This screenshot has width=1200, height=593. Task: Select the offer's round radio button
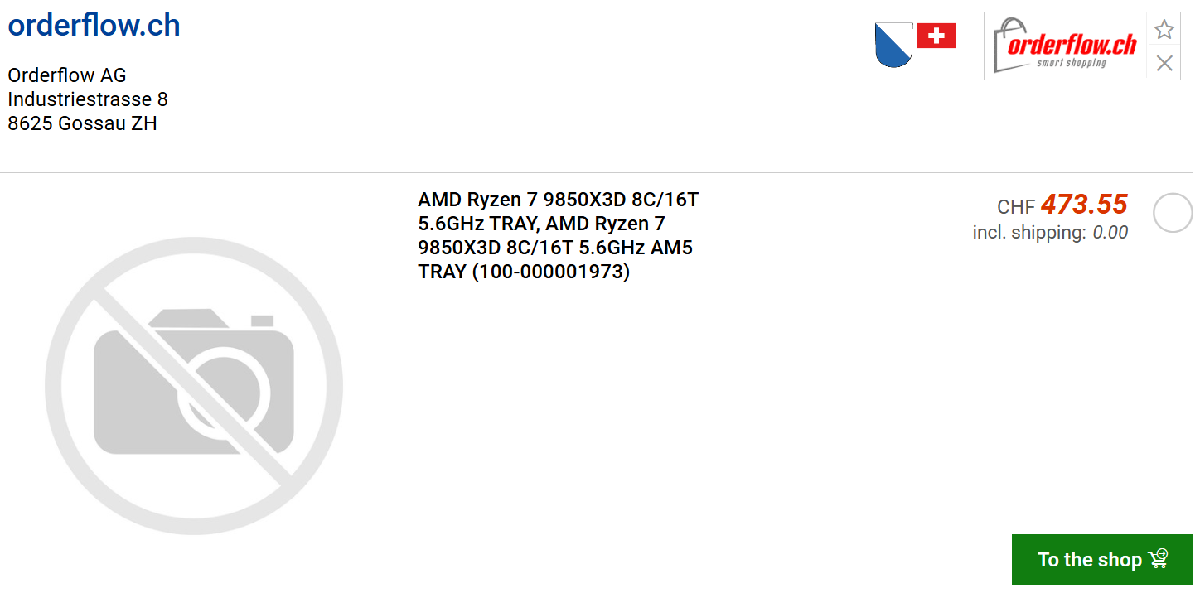tap(1173, 213)
